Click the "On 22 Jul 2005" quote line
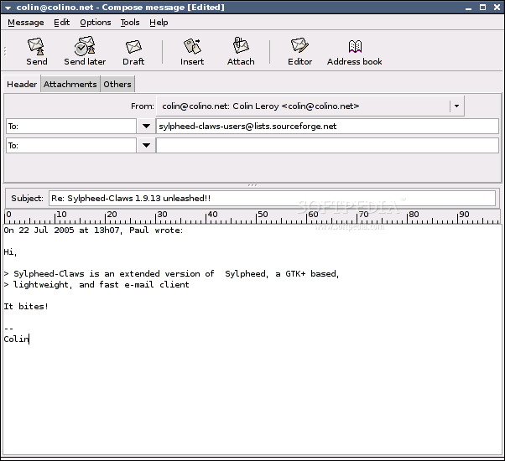 tap(93, 230)
